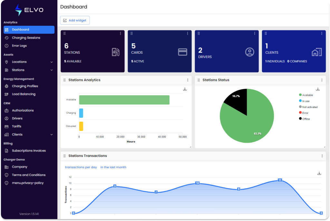Click the Add widget button
Screen dimensions: 330x221
click(x=75, y=20)
